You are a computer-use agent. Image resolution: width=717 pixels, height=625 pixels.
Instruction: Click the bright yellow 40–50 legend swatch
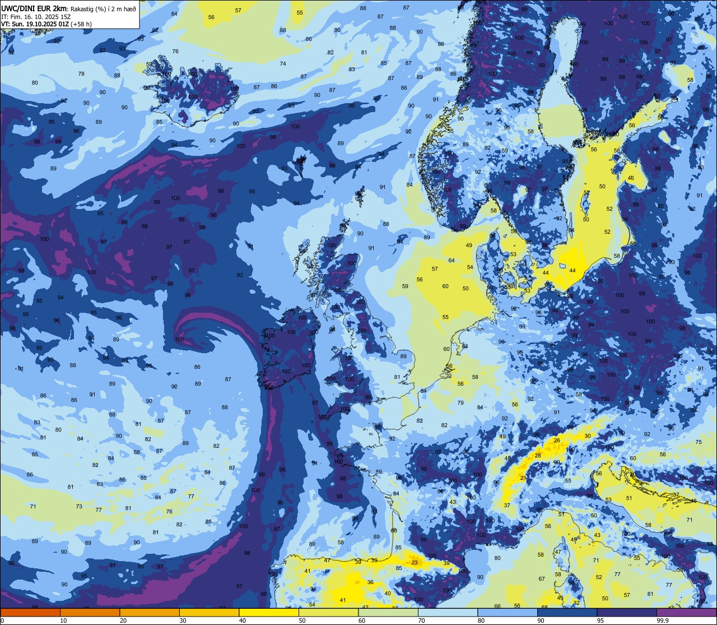tap(269, 612)
